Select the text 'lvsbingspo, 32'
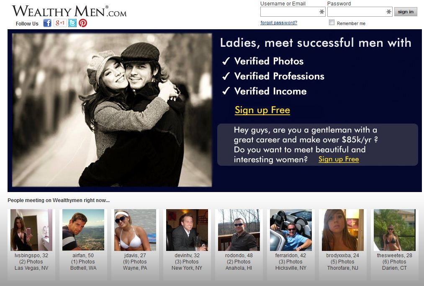Viewport: 424px width, 286px height. 31,255
